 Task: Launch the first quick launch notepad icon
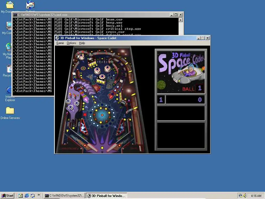[21, 196]
